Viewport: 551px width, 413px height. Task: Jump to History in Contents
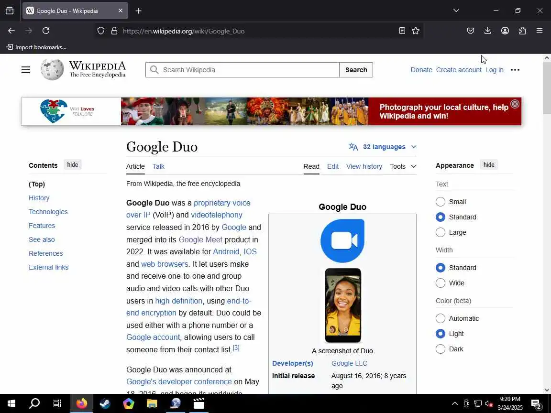click(x=39, y=198)
